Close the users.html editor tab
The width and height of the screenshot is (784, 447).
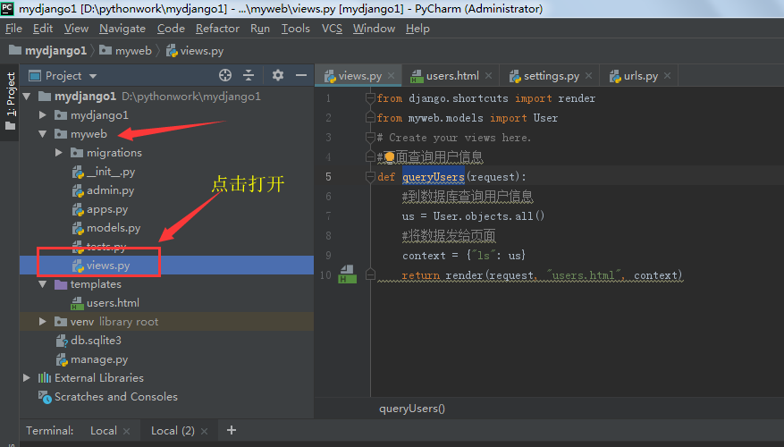click(488, 75)
